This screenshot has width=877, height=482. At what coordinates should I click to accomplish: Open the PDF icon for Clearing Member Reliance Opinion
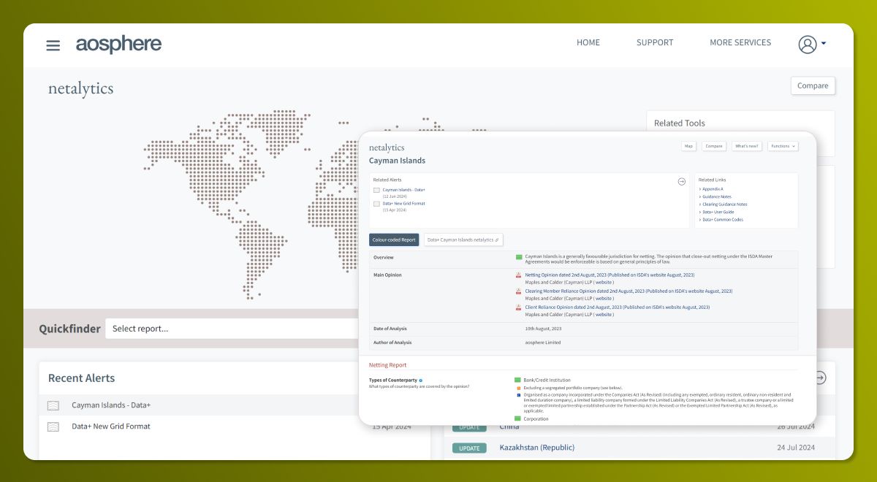pos(518,291)
